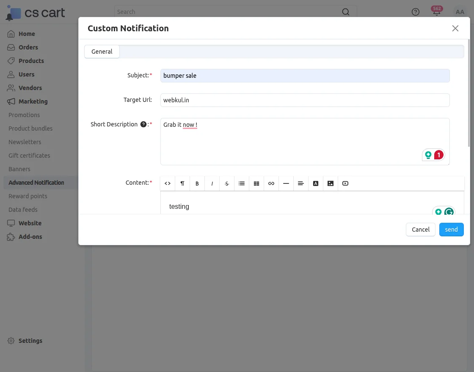
Task: Insert a table in the content editor
Action: point(256,183)
